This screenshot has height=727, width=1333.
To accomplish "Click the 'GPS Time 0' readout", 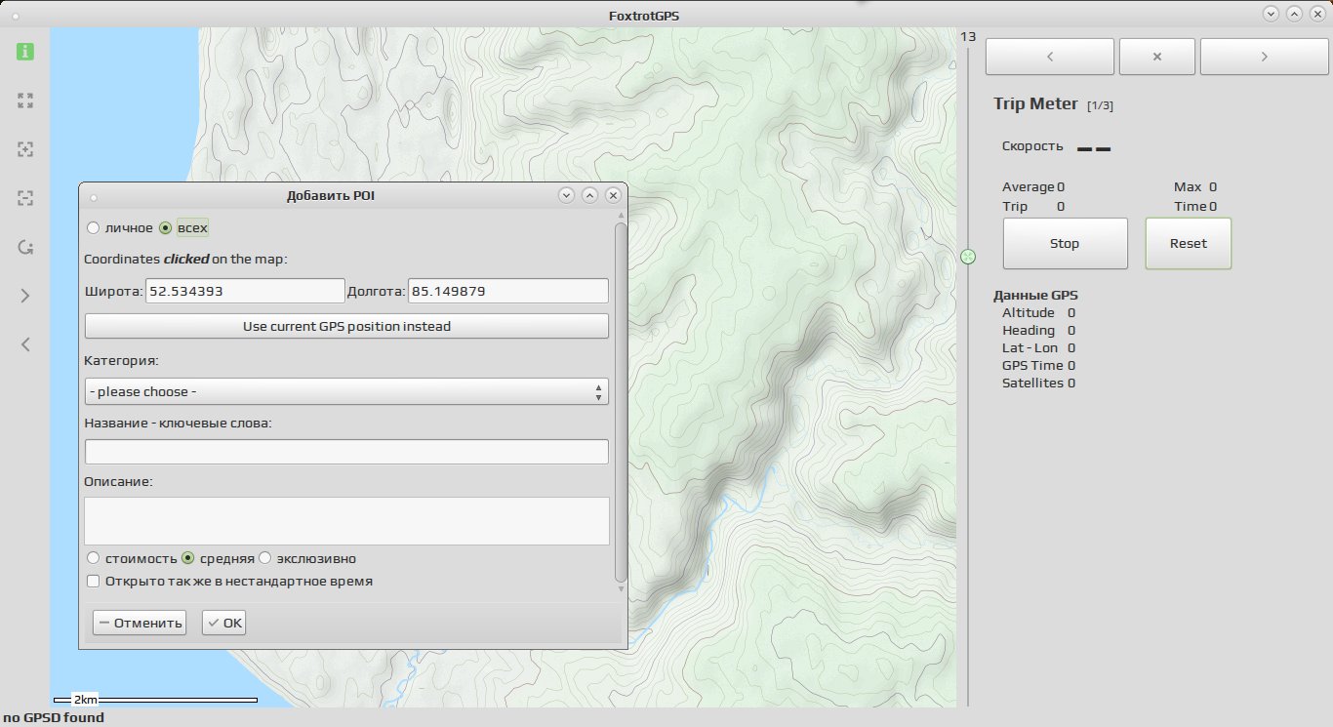I will click(1038, 366).
